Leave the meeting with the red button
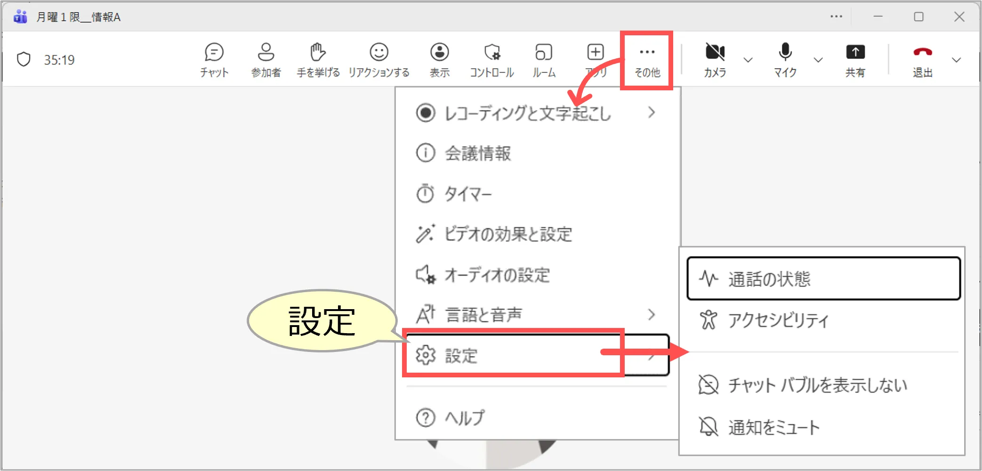This screenshot has width=982, height=471. [922, 53]
